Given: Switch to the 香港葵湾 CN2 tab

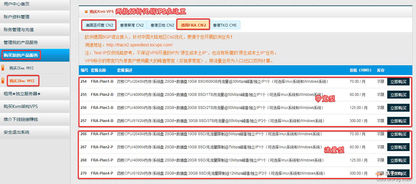Looking at the screenshot, I should click(132, 25).
